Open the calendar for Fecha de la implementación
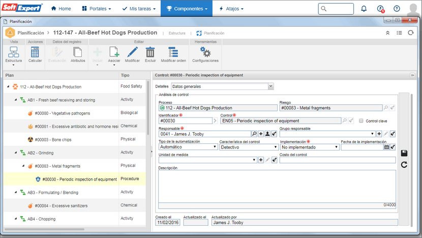 (386, 147)
